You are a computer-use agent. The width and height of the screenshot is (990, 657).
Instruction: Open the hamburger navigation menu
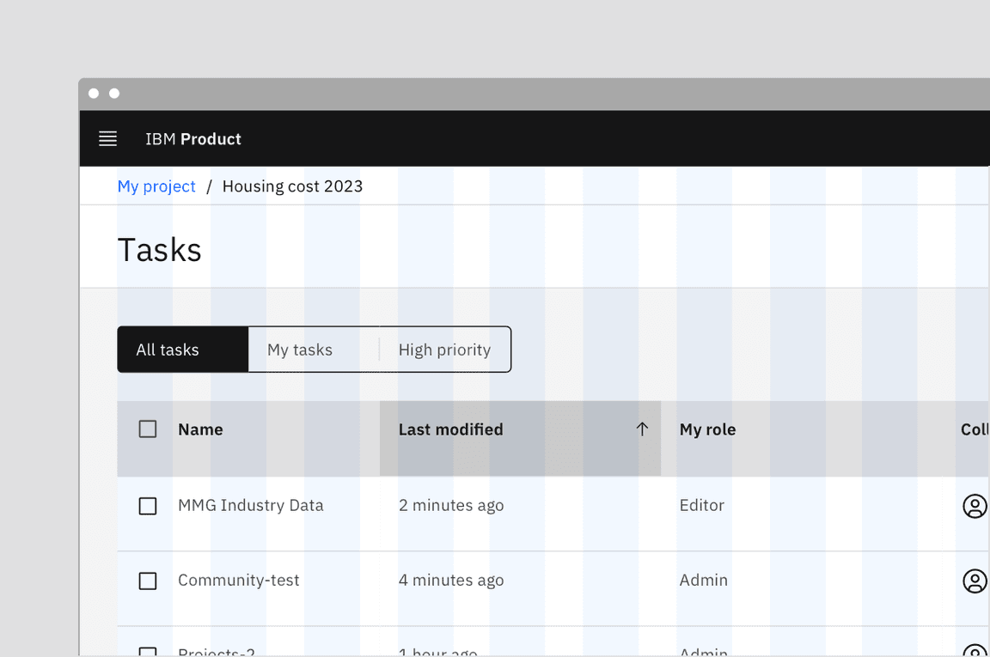(x=107, y=139)
